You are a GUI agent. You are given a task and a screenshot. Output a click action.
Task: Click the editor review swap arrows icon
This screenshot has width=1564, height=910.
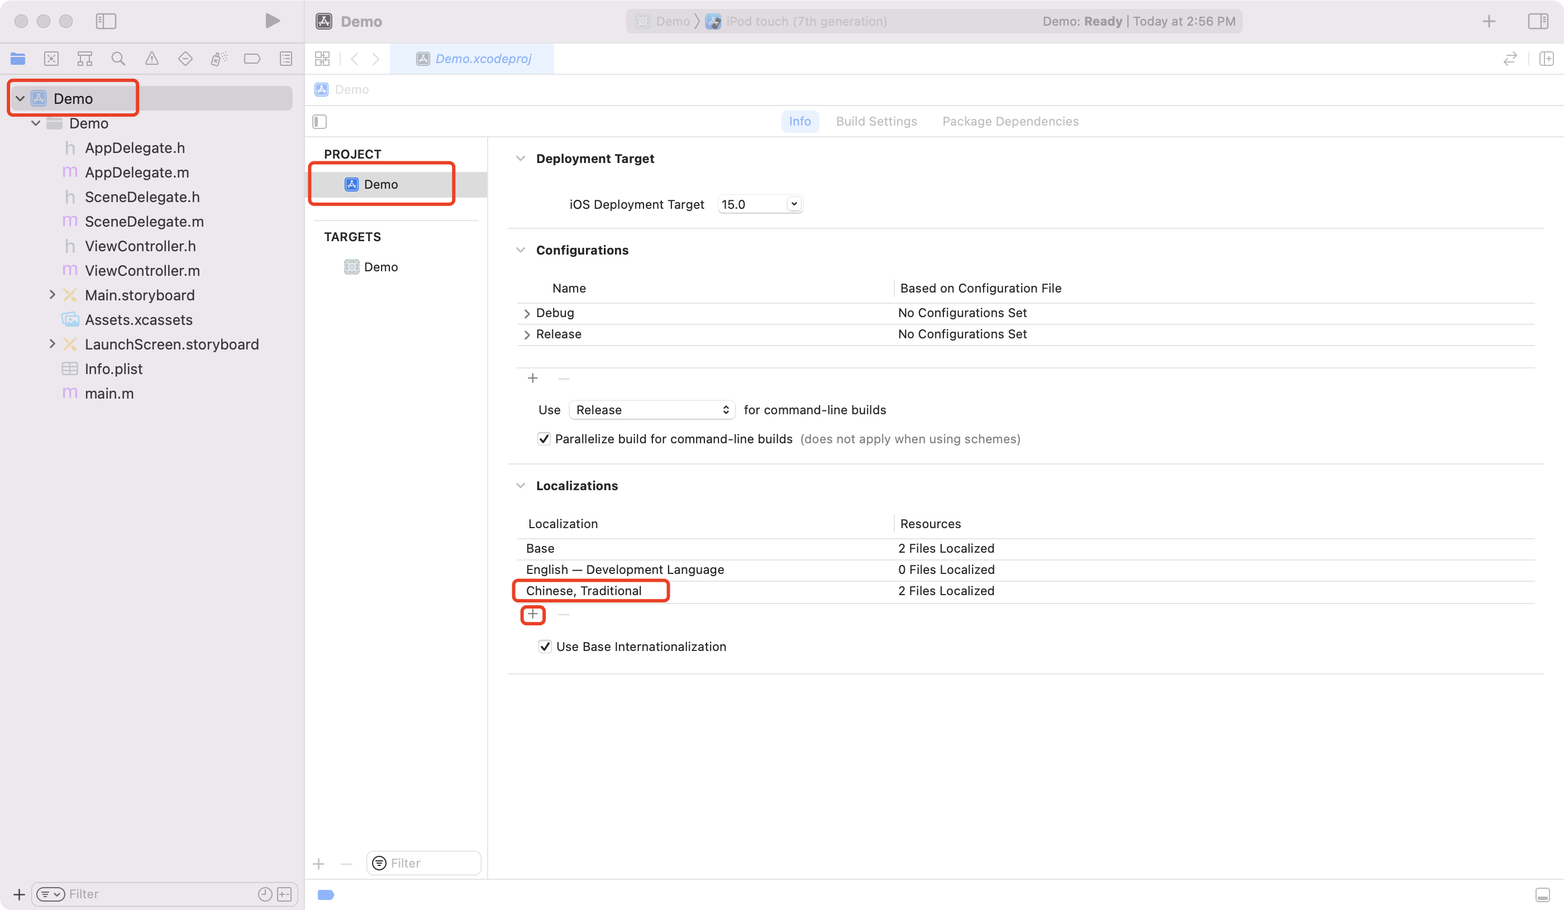click(x=1510, y=59)
